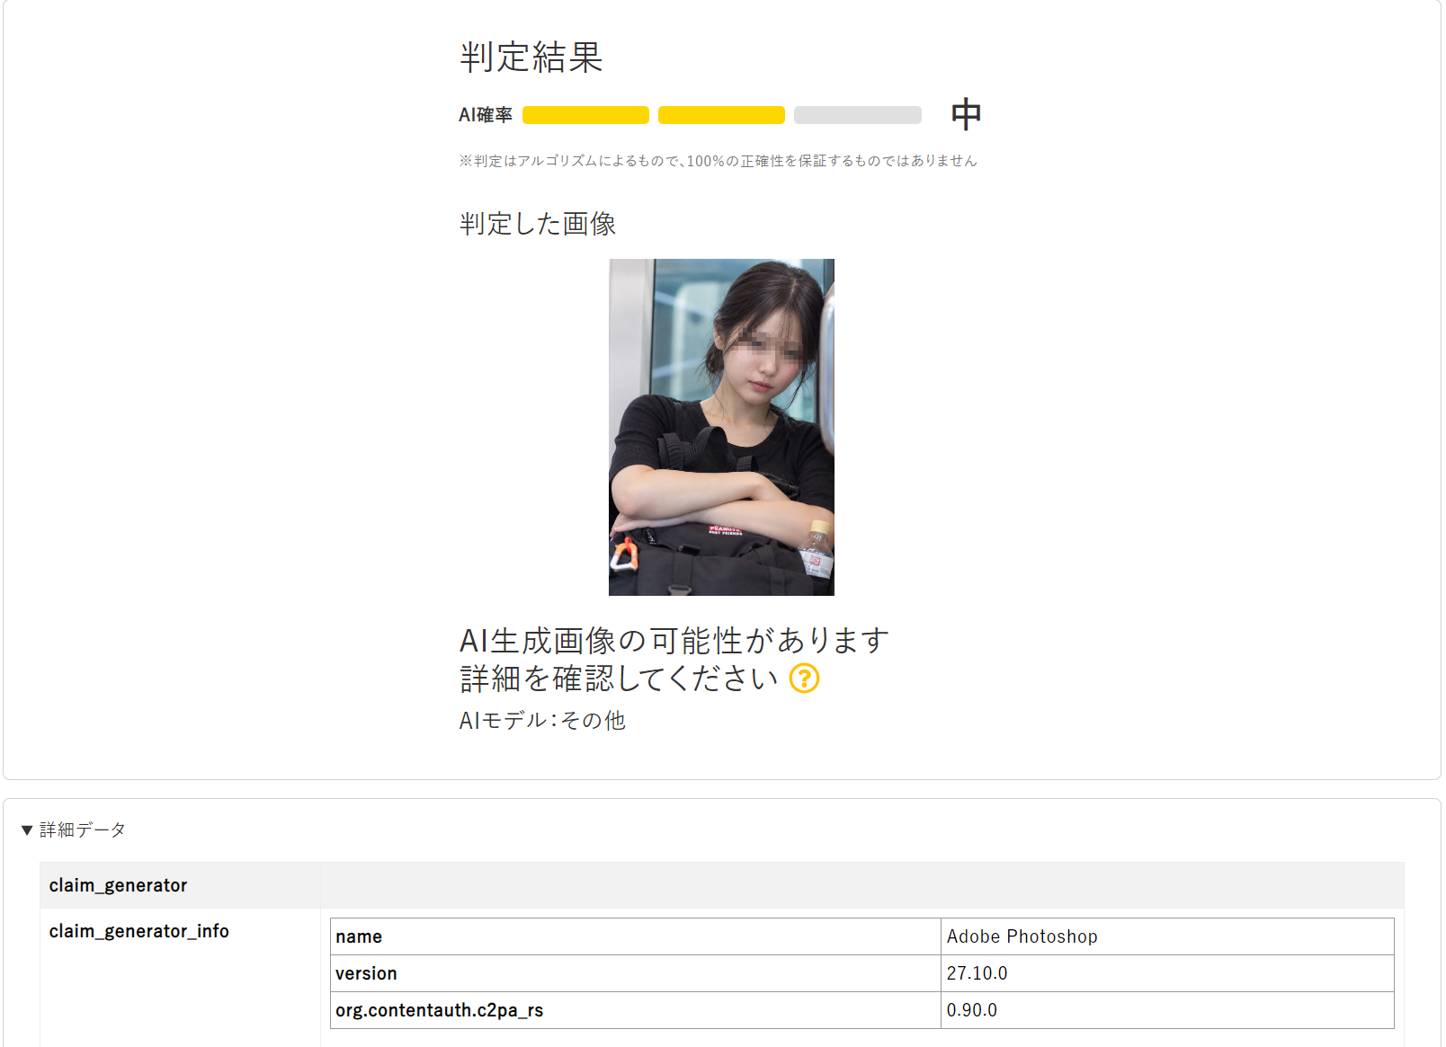
Task: Collapse the 詳細データ disclosure triangle
Action: click(27, 830)
